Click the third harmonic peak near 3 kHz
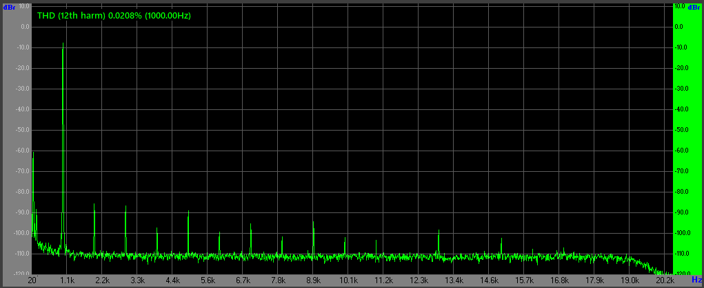Viewport: 704px width, 288px height. [125, 208]
